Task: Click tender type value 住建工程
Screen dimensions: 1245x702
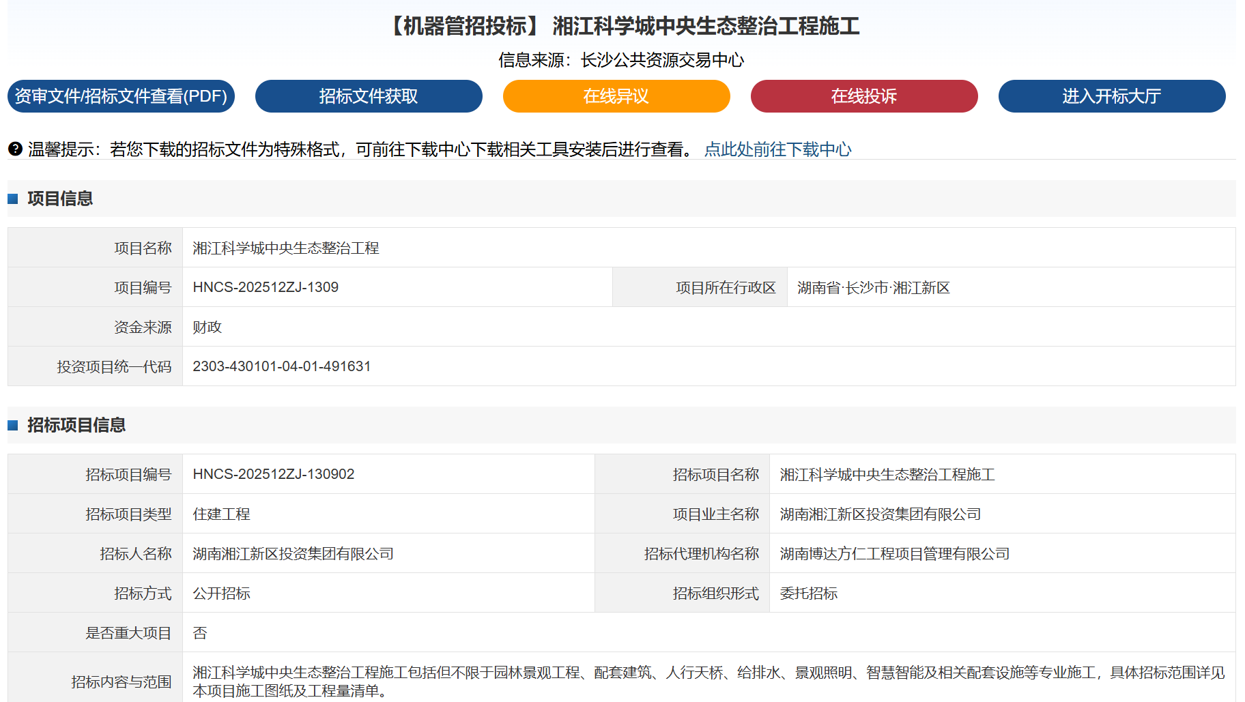Action: pos(222,514)
